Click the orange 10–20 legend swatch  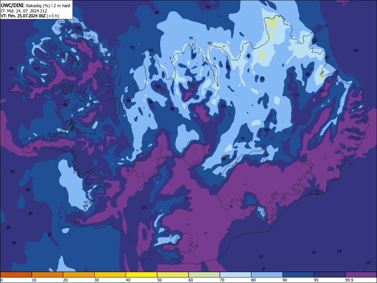tap(48, 275)
